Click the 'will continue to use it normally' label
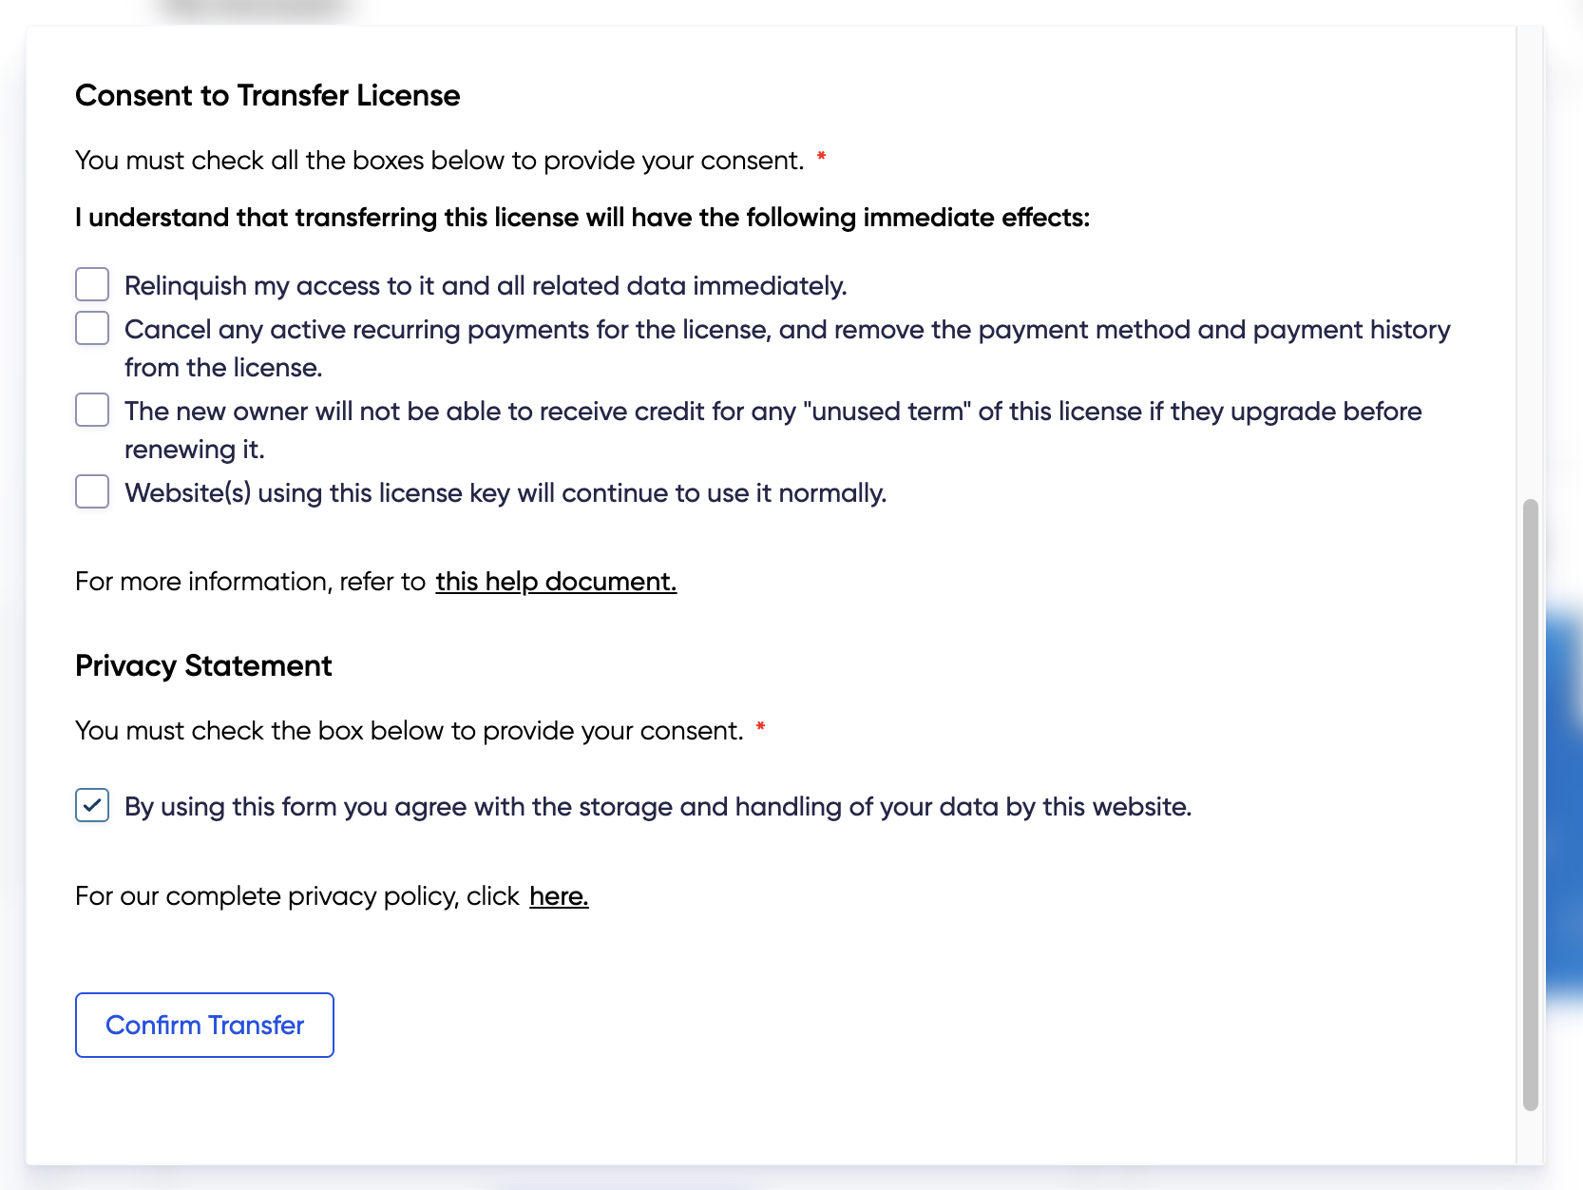The width and height of the screenshot is (1583, 1190). point(505,493)
